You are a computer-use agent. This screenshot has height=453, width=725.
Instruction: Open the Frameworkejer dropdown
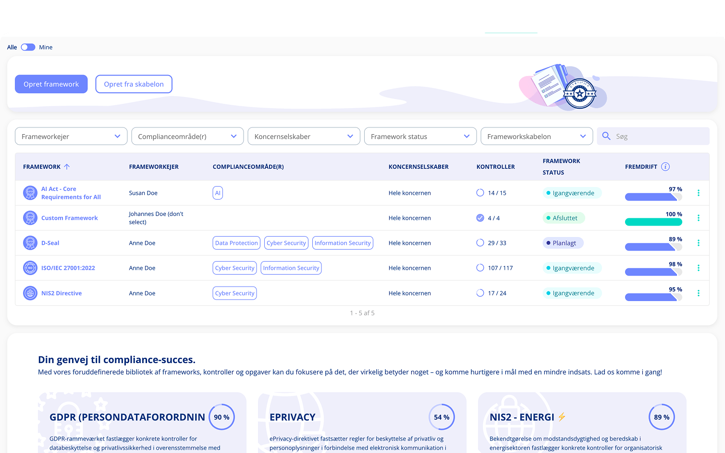pos(71,136)
